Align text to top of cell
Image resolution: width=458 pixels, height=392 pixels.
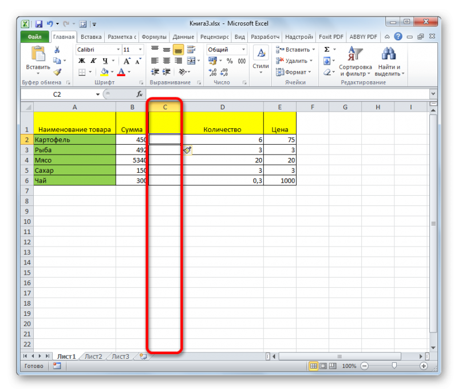pyautogui.click(x=155, y=50)
